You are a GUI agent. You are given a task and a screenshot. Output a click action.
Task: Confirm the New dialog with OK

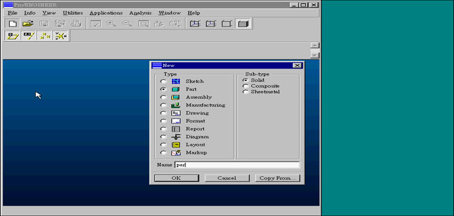pos(176,178)
